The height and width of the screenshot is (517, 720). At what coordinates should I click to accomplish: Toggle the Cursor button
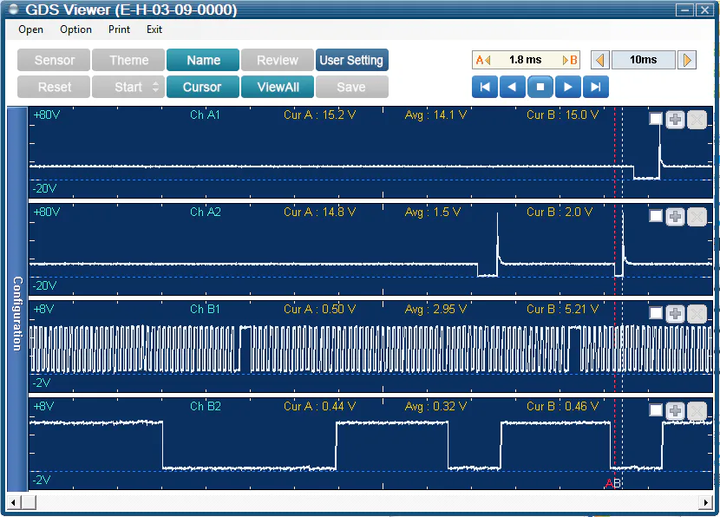click(202, 87)
